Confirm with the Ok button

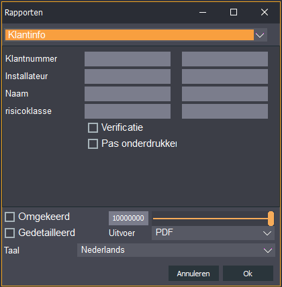click(248, 274)
